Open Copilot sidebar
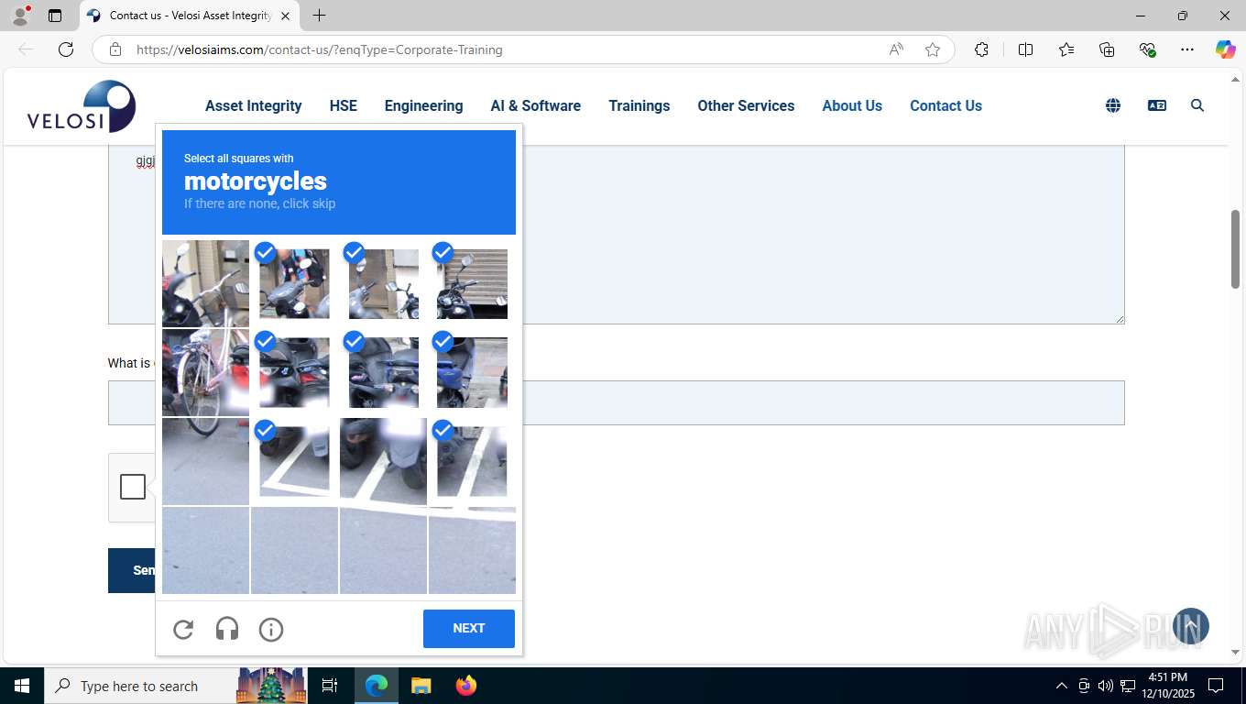The height and width of the screenshot is (704, 1246). (x=1225, y=49)
